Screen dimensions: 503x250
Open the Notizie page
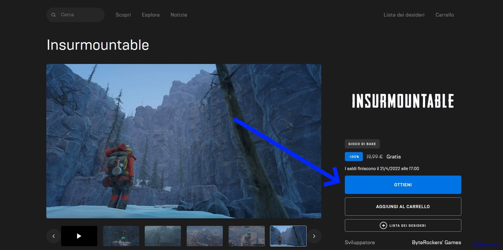[179, 15]
